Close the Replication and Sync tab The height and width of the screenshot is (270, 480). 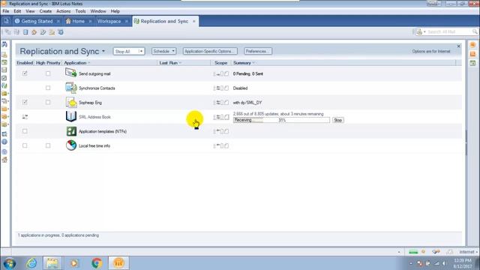pyautogui.click(x=193, y=21)
